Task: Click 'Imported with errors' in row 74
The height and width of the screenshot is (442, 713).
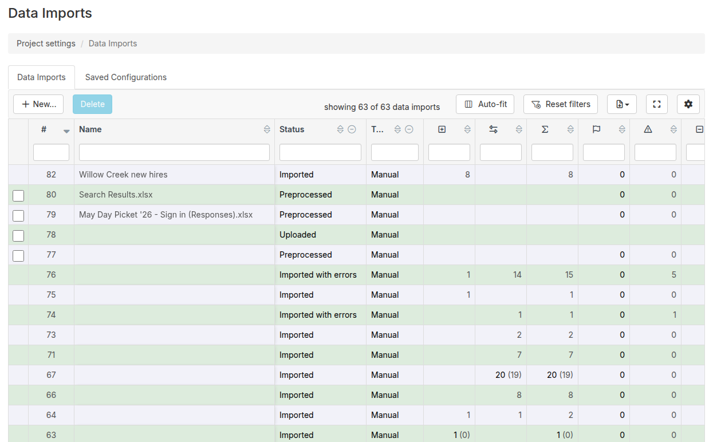Action: pyautogui.click(x=318, y=315)
